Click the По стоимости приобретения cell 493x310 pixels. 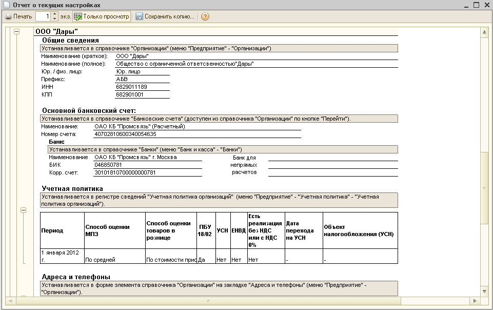[171, 256]
